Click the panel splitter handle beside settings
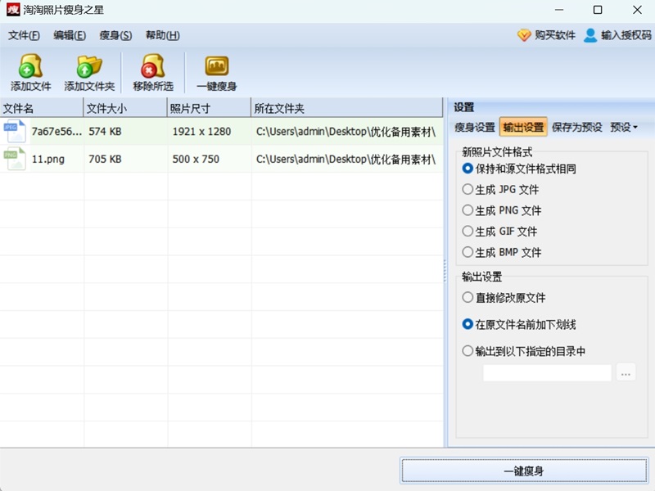Screen dimensions: 655x491 [x=445, y=271]
